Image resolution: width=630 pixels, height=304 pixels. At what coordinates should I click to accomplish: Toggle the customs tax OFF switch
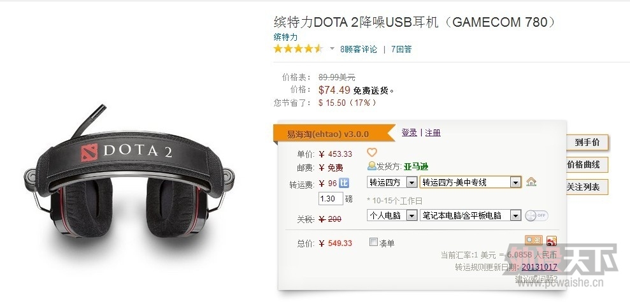tap(536, 215)
